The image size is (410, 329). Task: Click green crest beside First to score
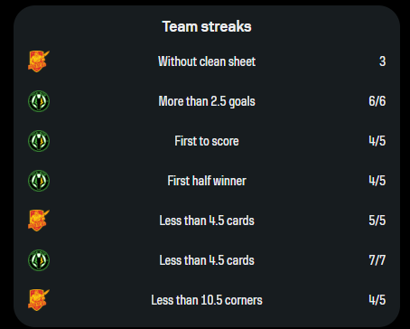pos(39,141)
